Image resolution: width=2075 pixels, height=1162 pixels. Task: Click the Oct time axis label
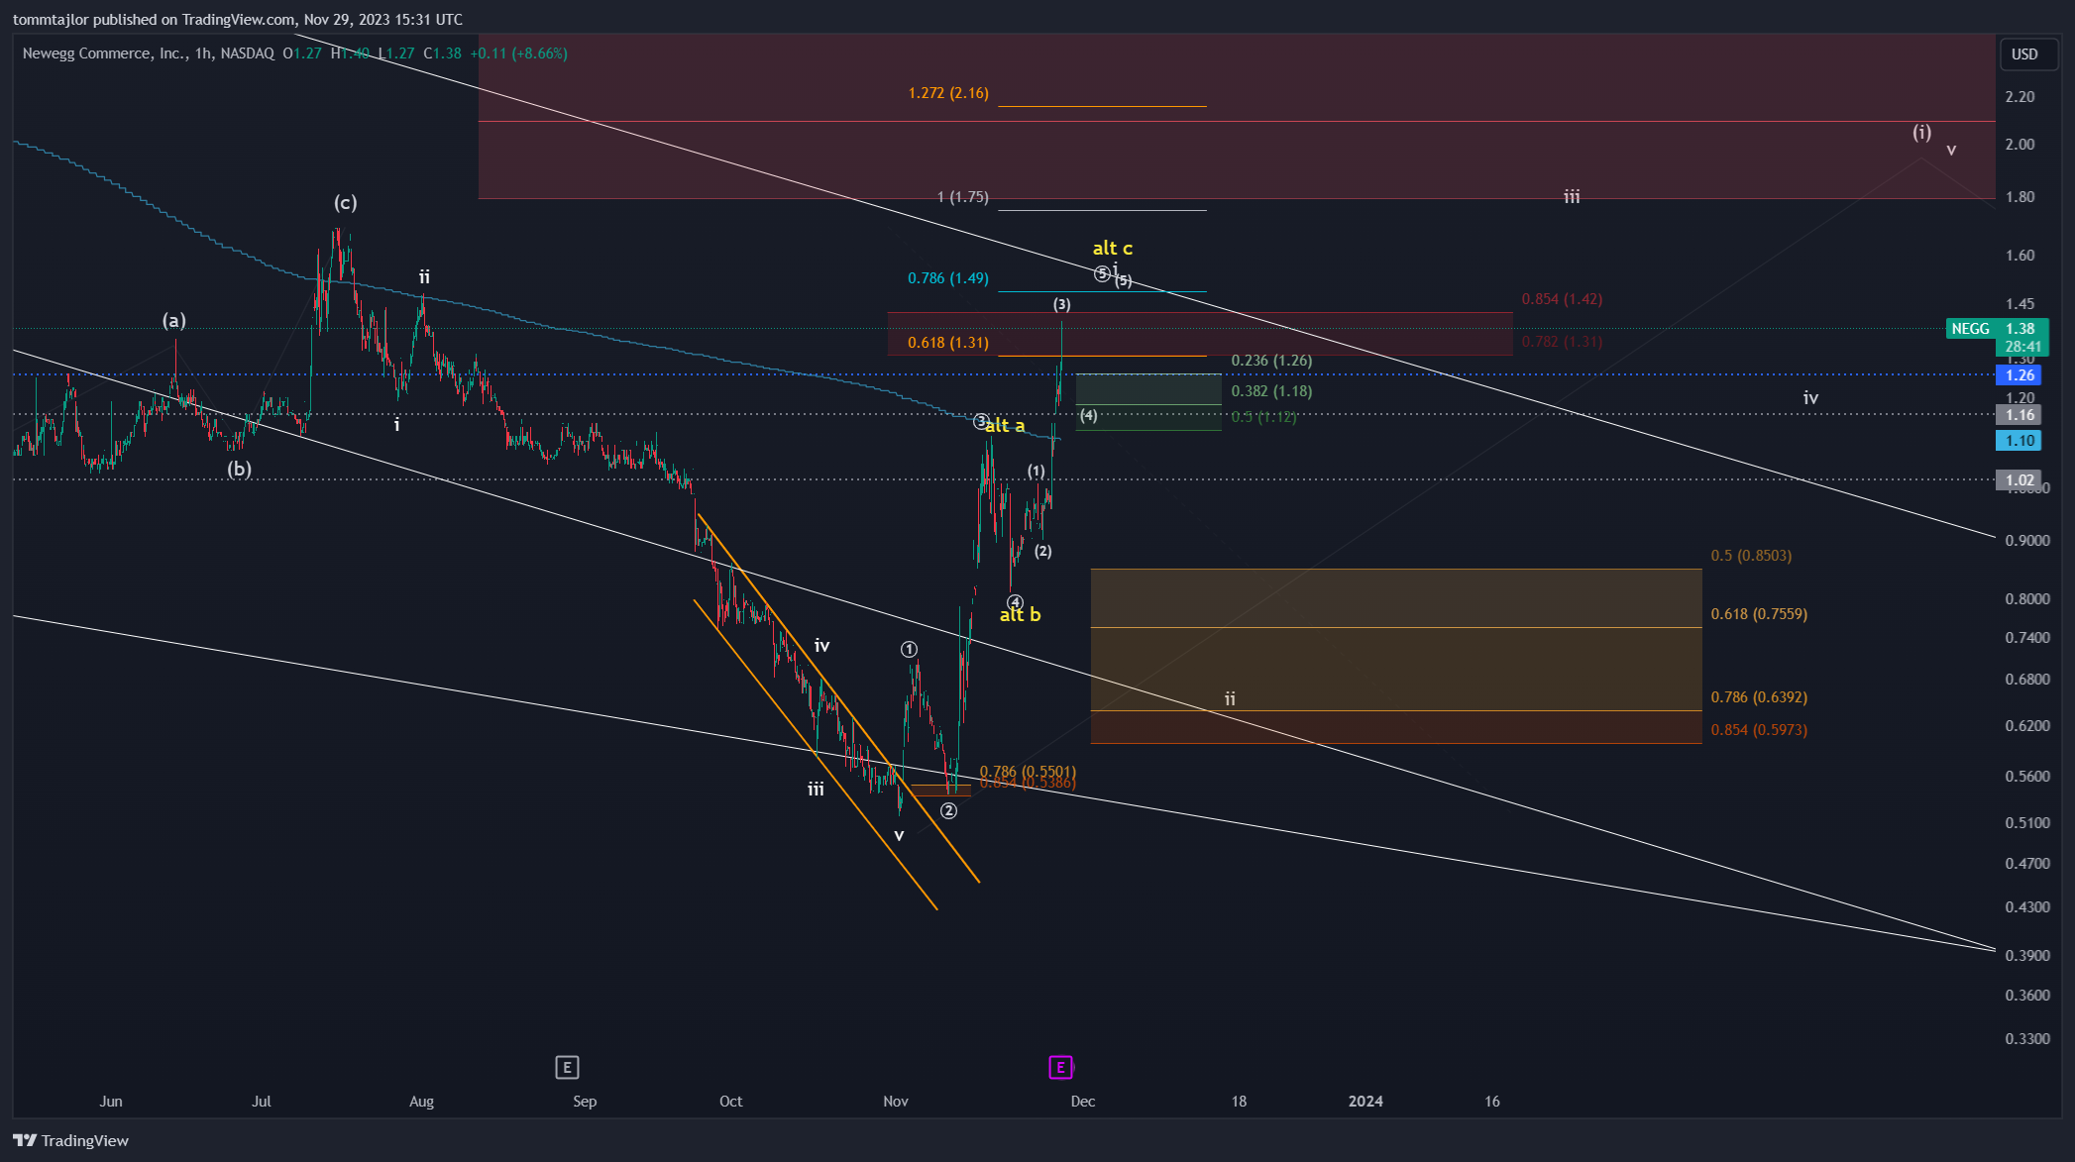(730, 1101)
